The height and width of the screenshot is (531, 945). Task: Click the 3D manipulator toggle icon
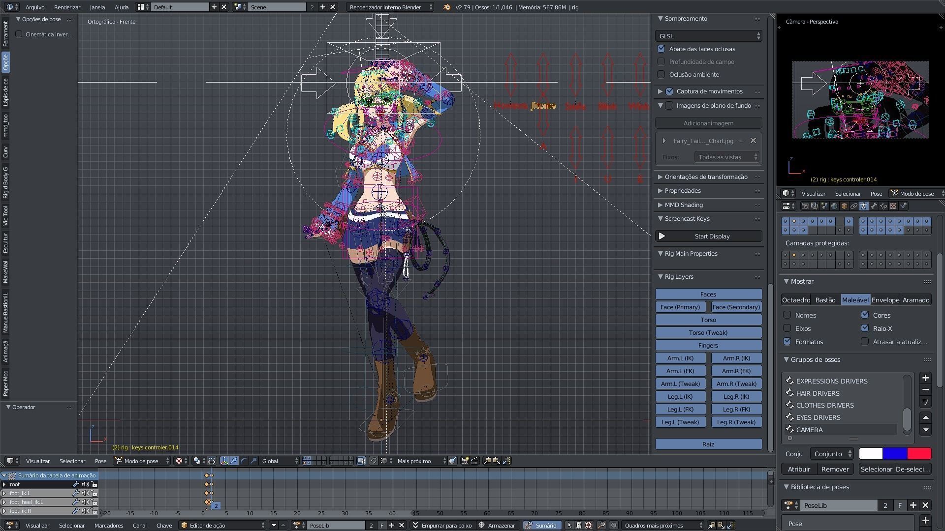(x=224, y=461)
